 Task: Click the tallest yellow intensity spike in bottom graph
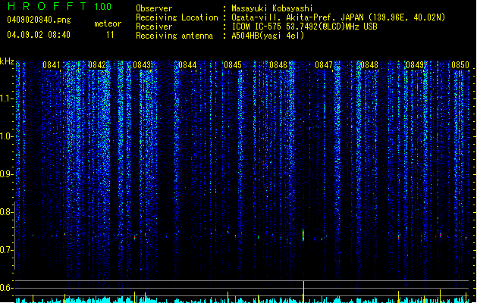(303, 292)
